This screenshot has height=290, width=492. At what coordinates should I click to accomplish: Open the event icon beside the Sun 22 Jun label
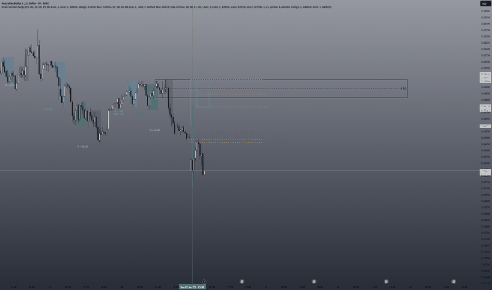pyautogui.click(x=205, y=282)
